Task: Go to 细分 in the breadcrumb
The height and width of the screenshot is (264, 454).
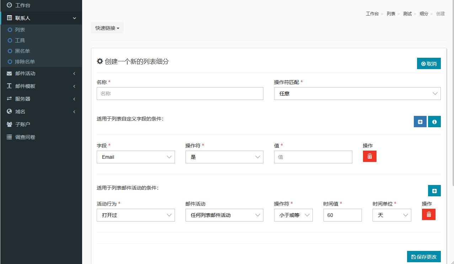Action: click(424, 14)
